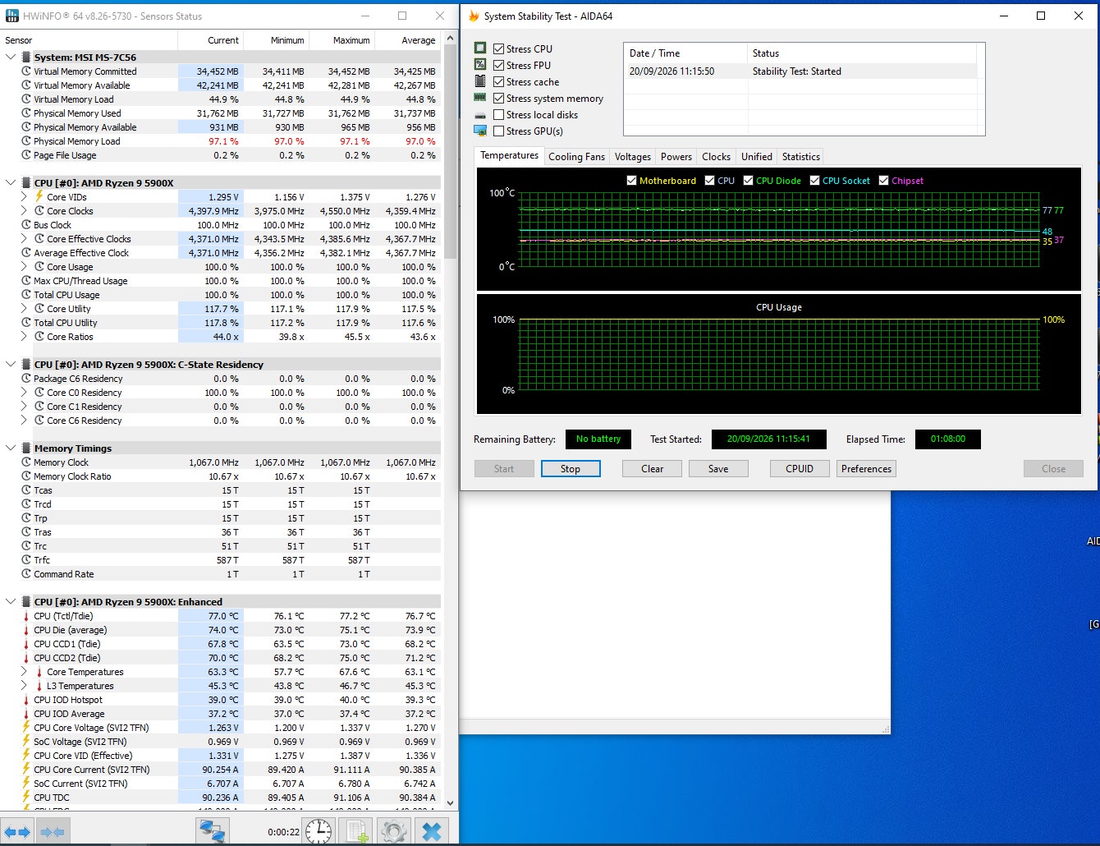Uncheck the Stress FPU checkbox
This screenshot has height=846, width=1100.
(498, 65)
